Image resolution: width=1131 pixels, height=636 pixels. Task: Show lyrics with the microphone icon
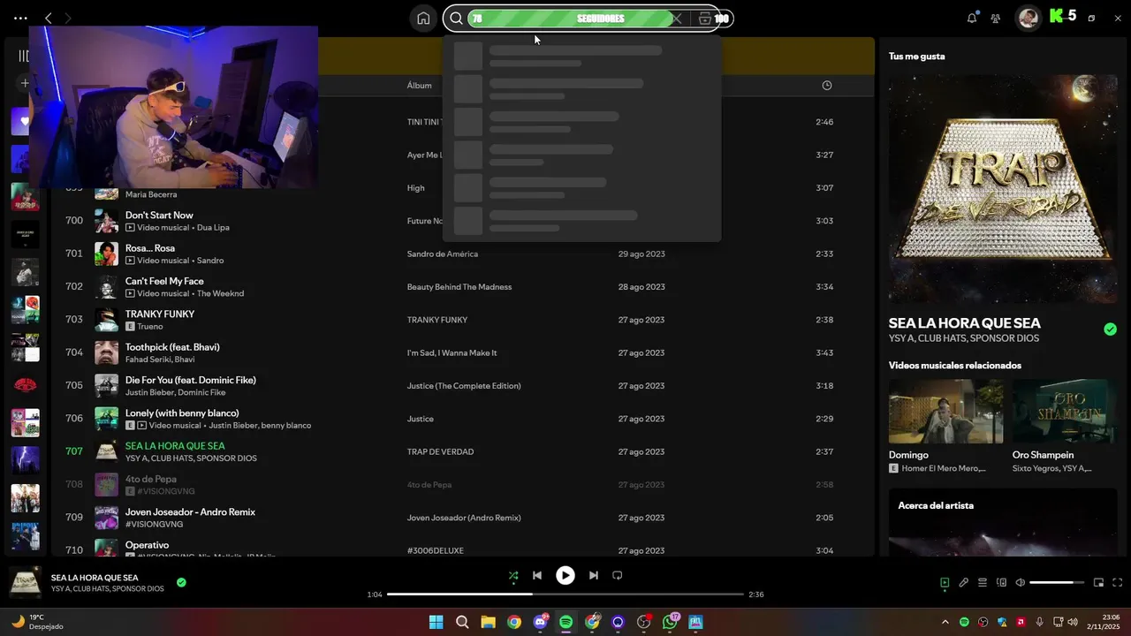964,582
